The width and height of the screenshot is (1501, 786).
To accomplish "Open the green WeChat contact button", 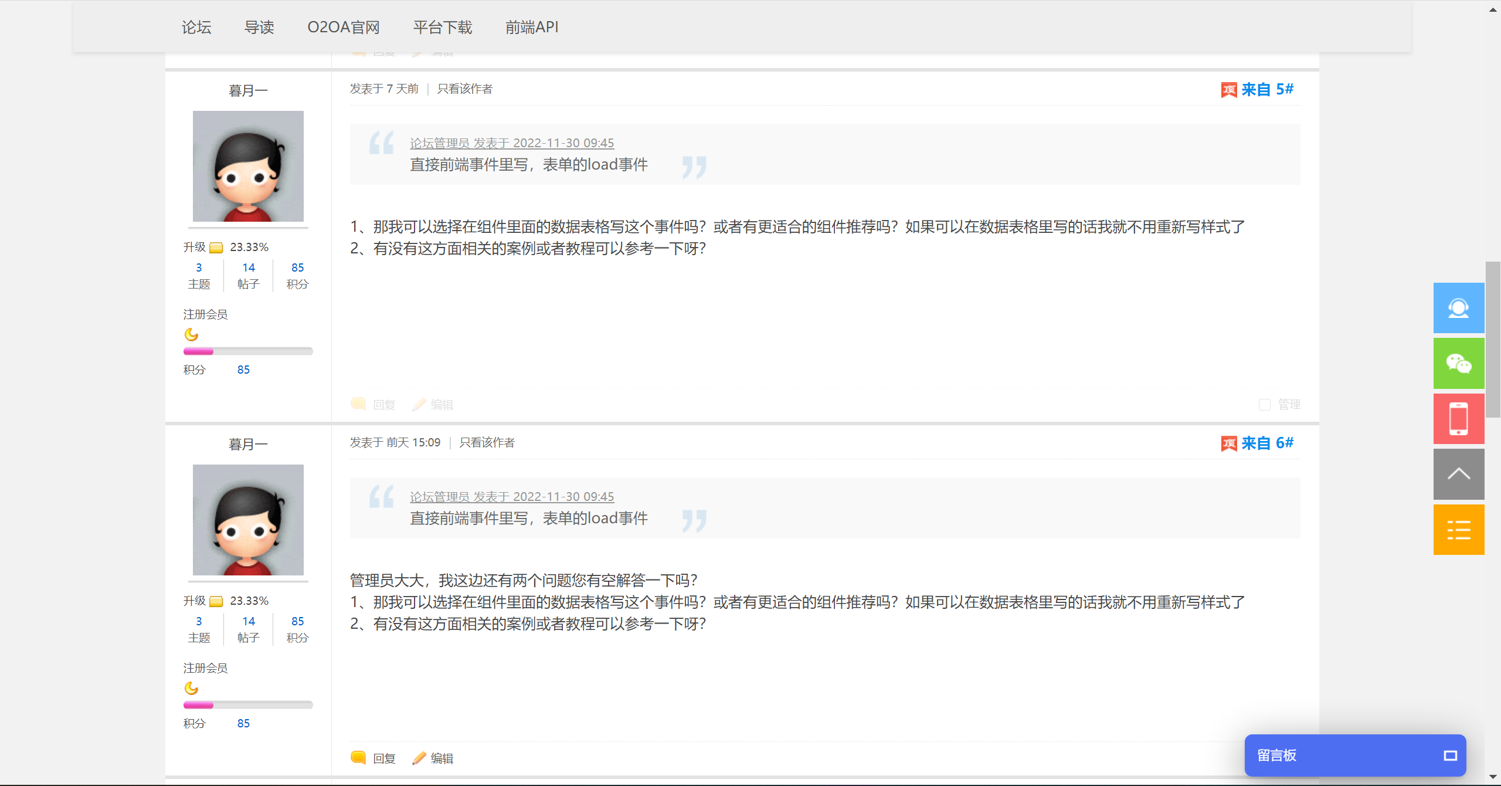I will [x=1458, y=364].
